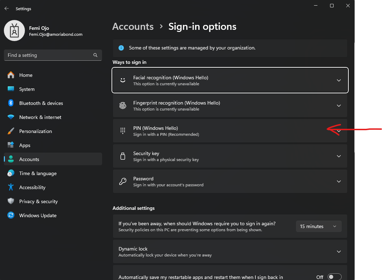The height and width of the screenshot is (280, 382).
Task: Expand Password sign-in chevron
Action: tap(339, 181)
